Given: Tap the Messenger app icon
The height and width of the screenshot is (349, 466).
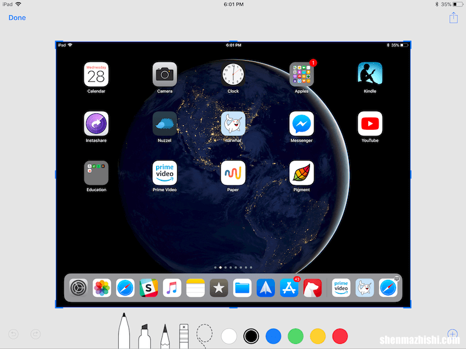Looking at the screenshot, I should tap(301, 123).
